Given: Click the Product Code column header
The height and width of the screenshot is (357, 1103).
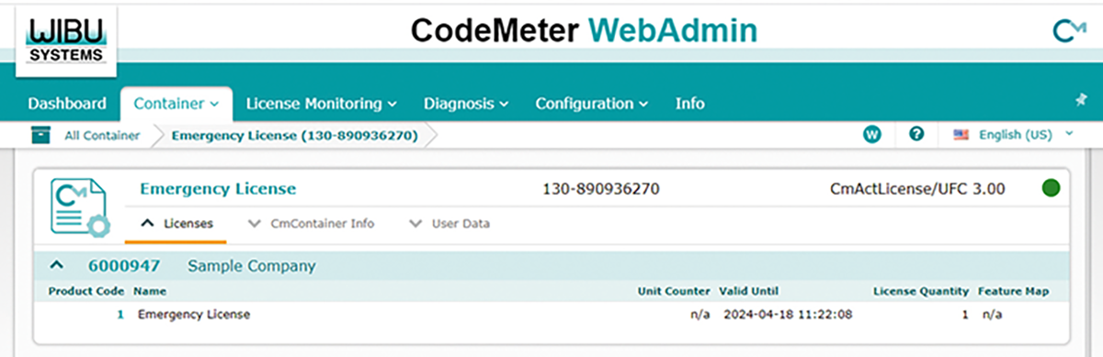Looking at the screenshot, I should 86,291.
